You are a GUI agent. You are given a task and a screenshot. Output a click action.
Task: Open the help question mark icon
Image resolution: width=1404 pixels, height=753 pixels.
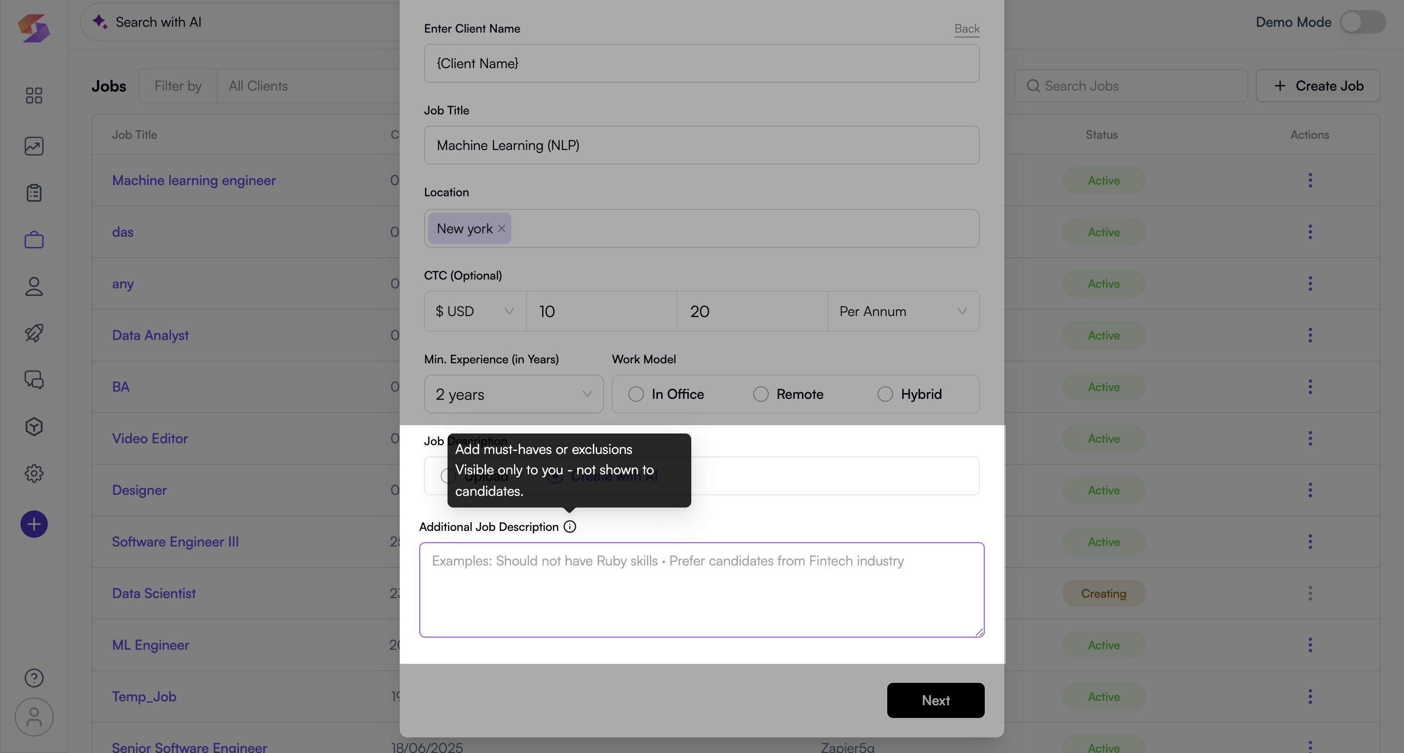(34, 678)
